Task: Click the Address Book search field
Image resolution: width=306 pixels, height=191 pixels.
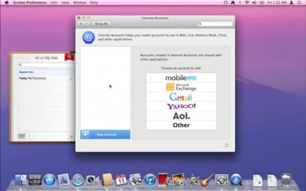Action: [x=46, y=65]
